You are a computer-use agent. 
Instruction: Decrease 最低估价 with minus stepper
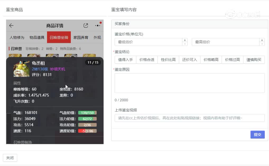tap(185, 44)
